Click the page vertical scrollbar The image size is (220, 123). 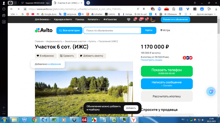(x=219, y=26)
